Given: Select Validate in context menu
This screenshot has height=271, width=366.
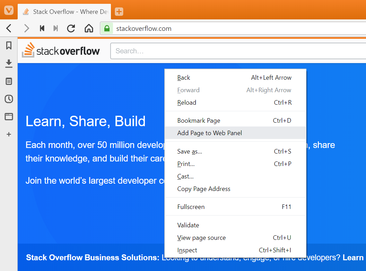Looking at the screenshot, I should coord(235,225).
